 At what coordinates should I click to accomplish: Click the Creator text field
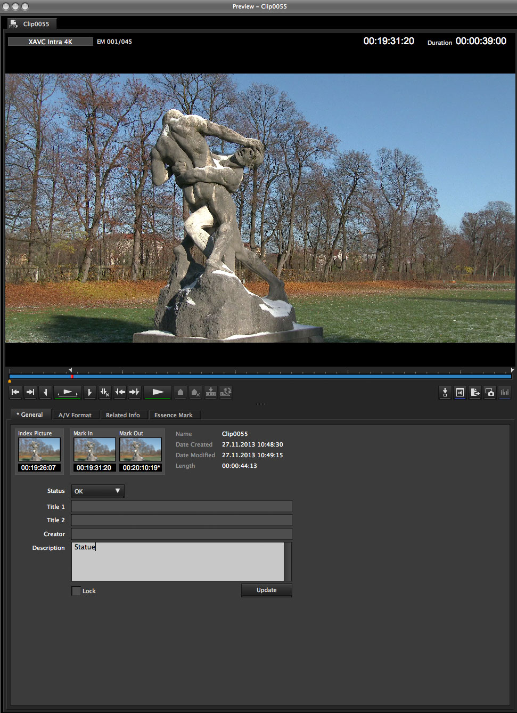pyautogui.click(x=182, y=534)
